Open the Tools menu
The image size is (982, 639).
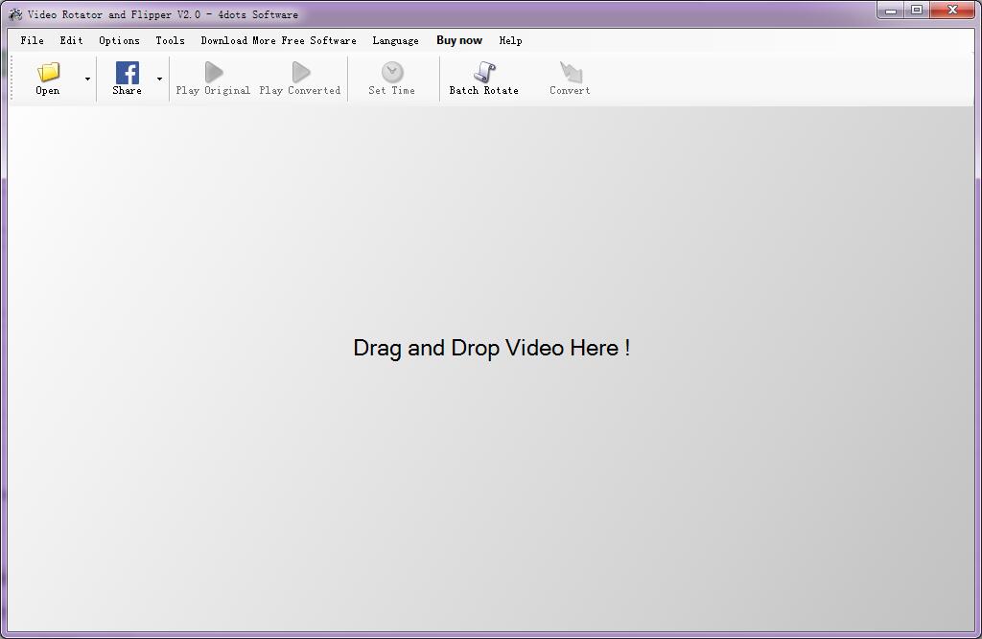click(170, 40)
